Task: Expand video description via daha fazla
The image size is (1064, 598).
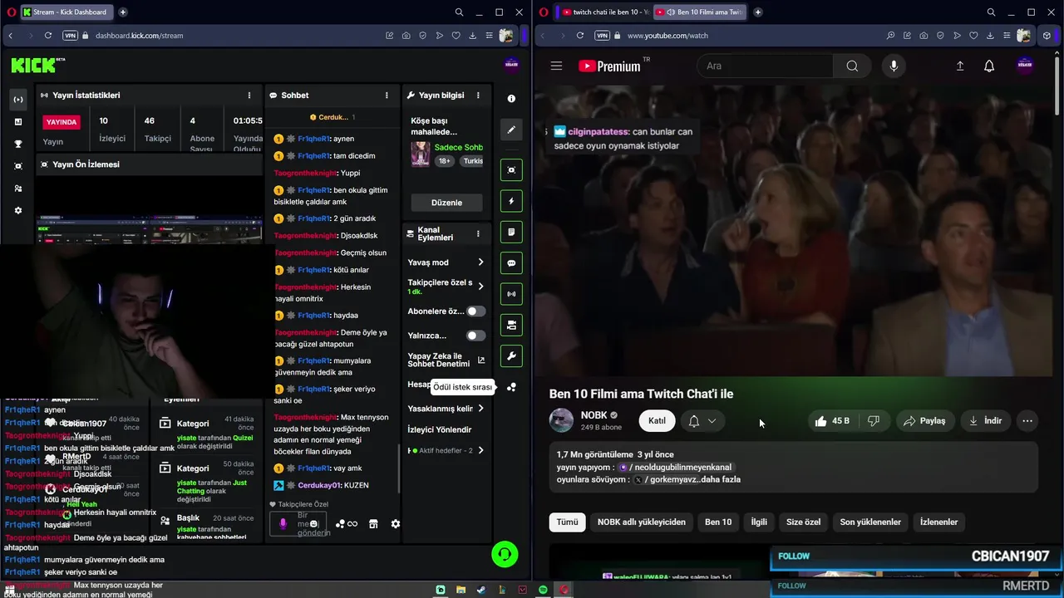Action: (x=721, y=479)
